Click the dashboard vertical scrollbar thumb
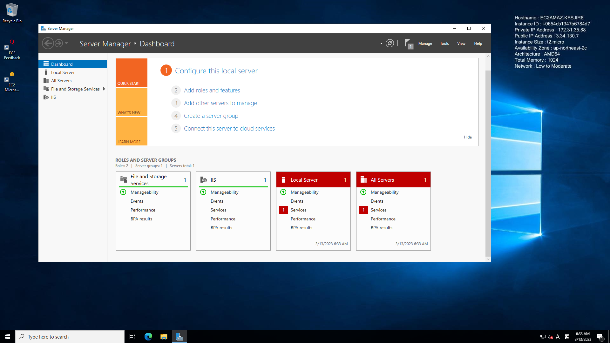This screenshot has width=610, height=343. (x=488, y=163)
